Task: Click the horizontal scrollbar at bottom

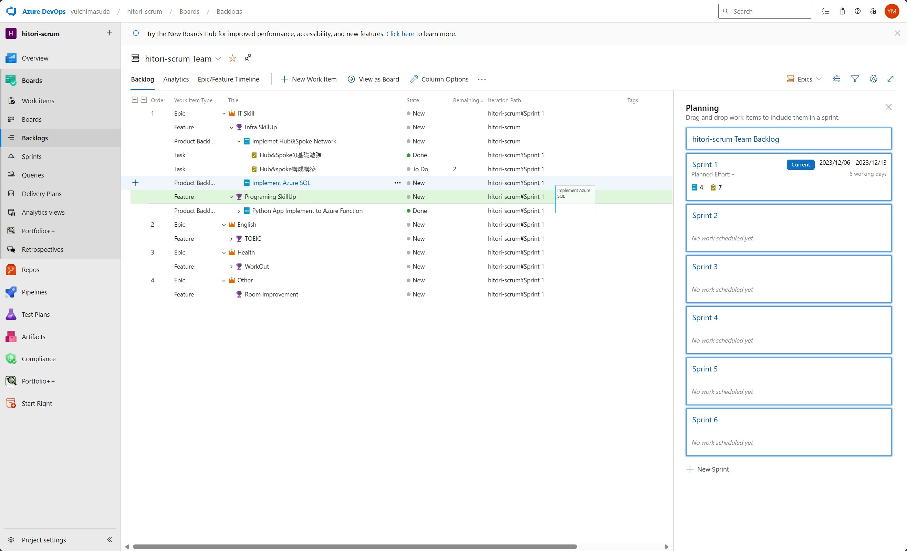Action: point(354,547)
